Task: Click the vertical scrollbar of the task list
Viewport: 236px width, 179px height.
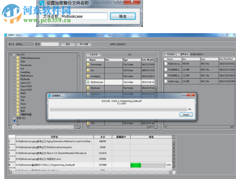Action: pos(174,153)
